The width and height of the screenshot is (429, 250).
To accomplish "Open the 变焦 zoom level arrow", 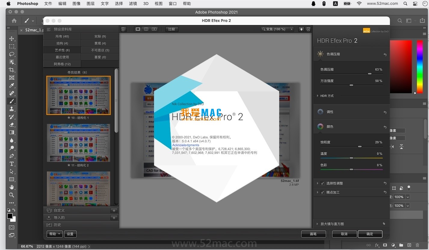I will [291, 29].
